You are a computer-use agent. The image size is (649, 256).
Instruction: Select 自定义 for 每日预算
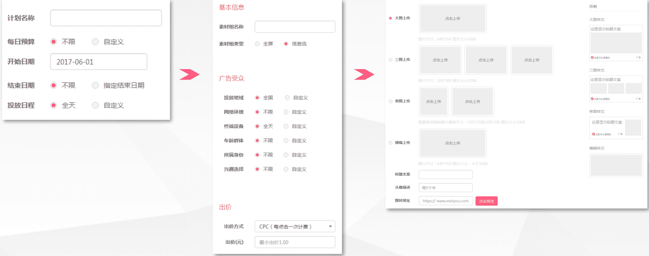[95, 42]
